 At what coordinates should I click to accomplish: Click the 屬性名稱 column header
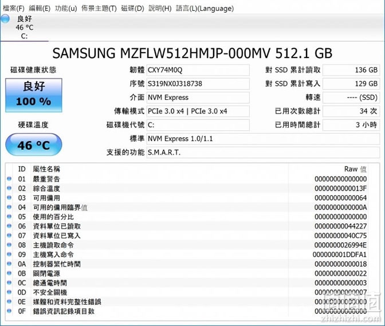pyautogui.click(x=46, y=169)
